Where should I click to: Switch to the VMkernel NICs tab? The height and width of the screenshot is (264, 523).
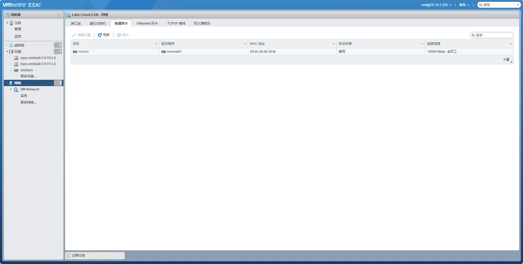[147, 24]
